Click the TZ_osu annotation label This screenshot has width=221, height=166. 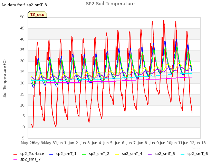[37, 15]
